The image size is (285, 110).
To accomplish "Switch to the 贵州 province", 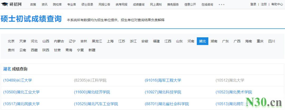I will 11,50.
